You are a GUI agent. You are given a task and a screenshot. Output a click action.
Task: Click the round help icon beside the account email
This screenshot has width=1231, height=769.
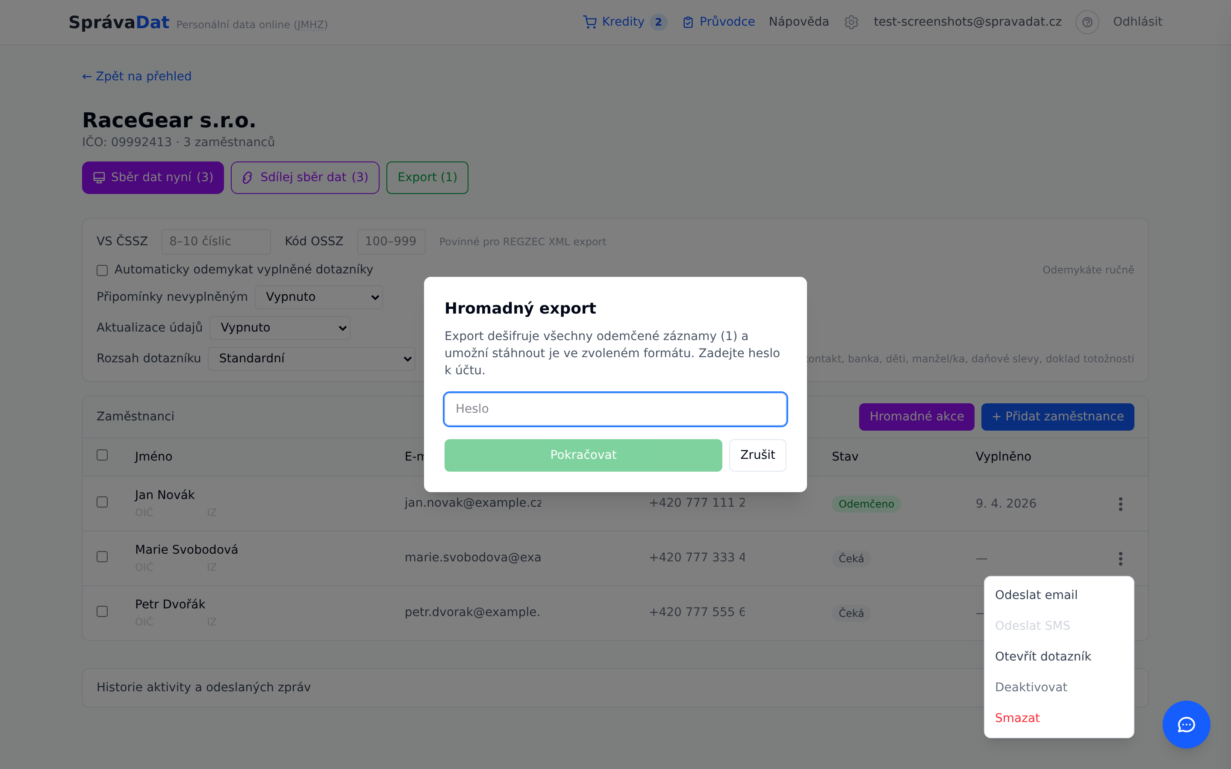[x=1087, y=22]
